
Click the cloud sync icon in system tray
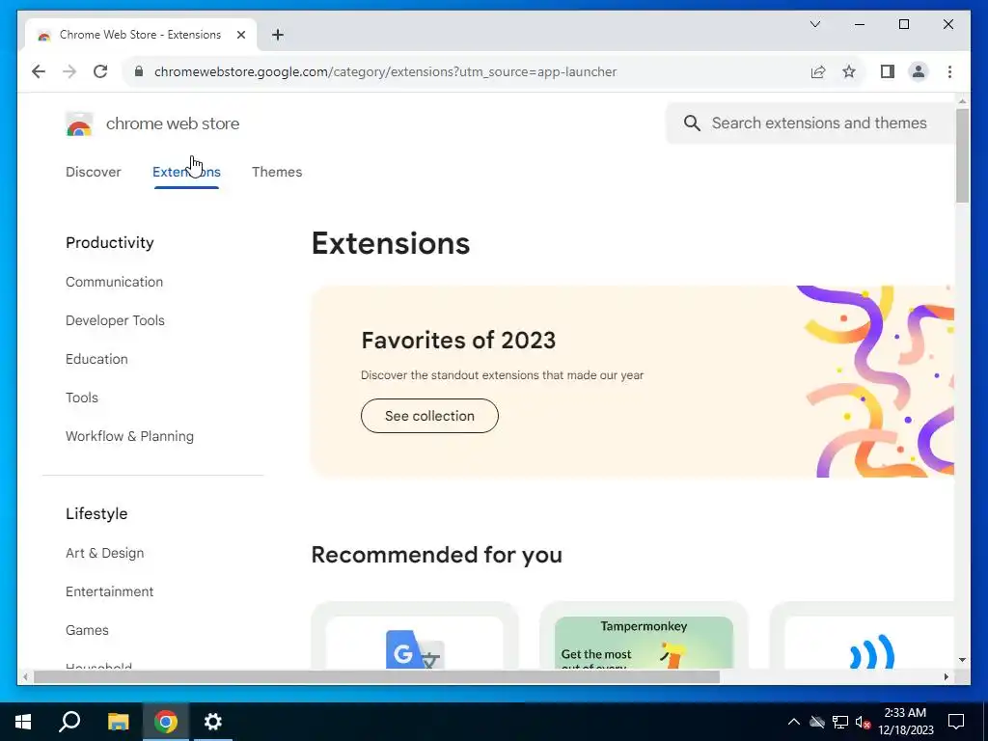point(817,722)
